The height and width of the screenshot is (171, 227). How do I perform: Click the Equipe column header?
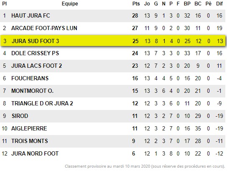tap(70, 4)
